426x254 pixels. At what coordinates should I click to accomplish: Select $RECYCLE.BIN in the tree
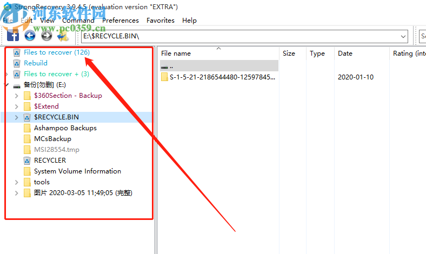click(x=56, y=117)
